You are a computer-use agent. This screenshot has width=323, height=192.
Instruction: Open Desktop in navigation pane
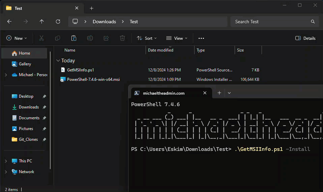(x=24, y=96)
